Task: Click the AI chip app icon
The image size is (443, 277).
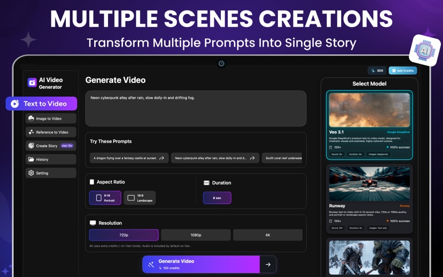Action: click(425, 50)
